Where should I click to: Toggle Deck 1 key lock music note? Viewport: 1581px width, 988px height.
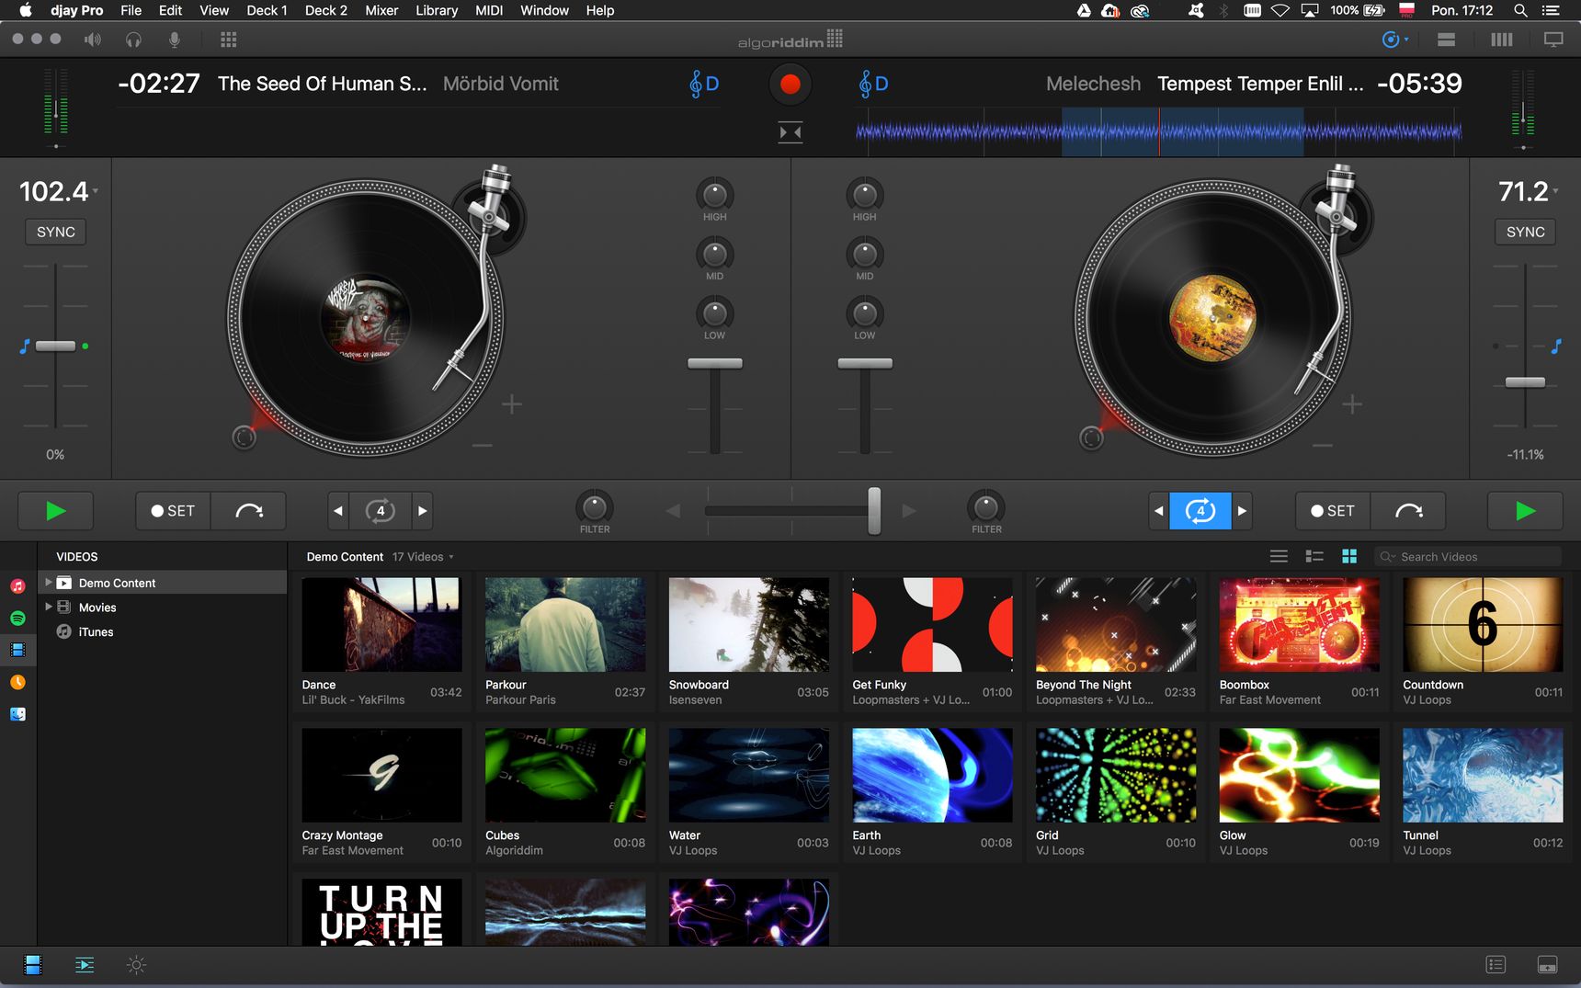tap(25, 346)
